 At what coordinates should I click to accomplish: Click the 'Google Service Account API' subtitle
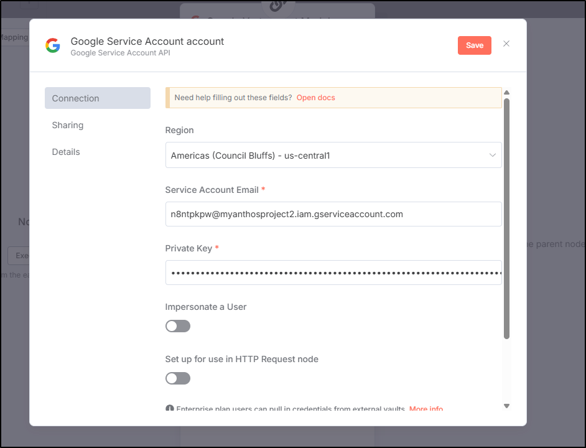coord(120,53)
